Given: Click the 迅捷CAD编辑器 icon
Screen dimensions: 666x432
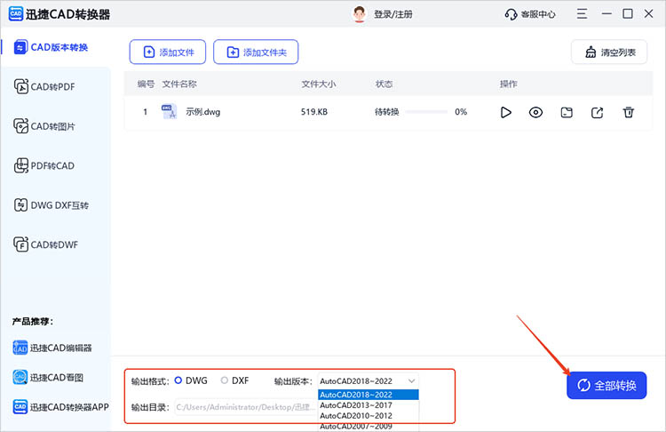Looking at the screenshot, I should (x=20, y=348).
